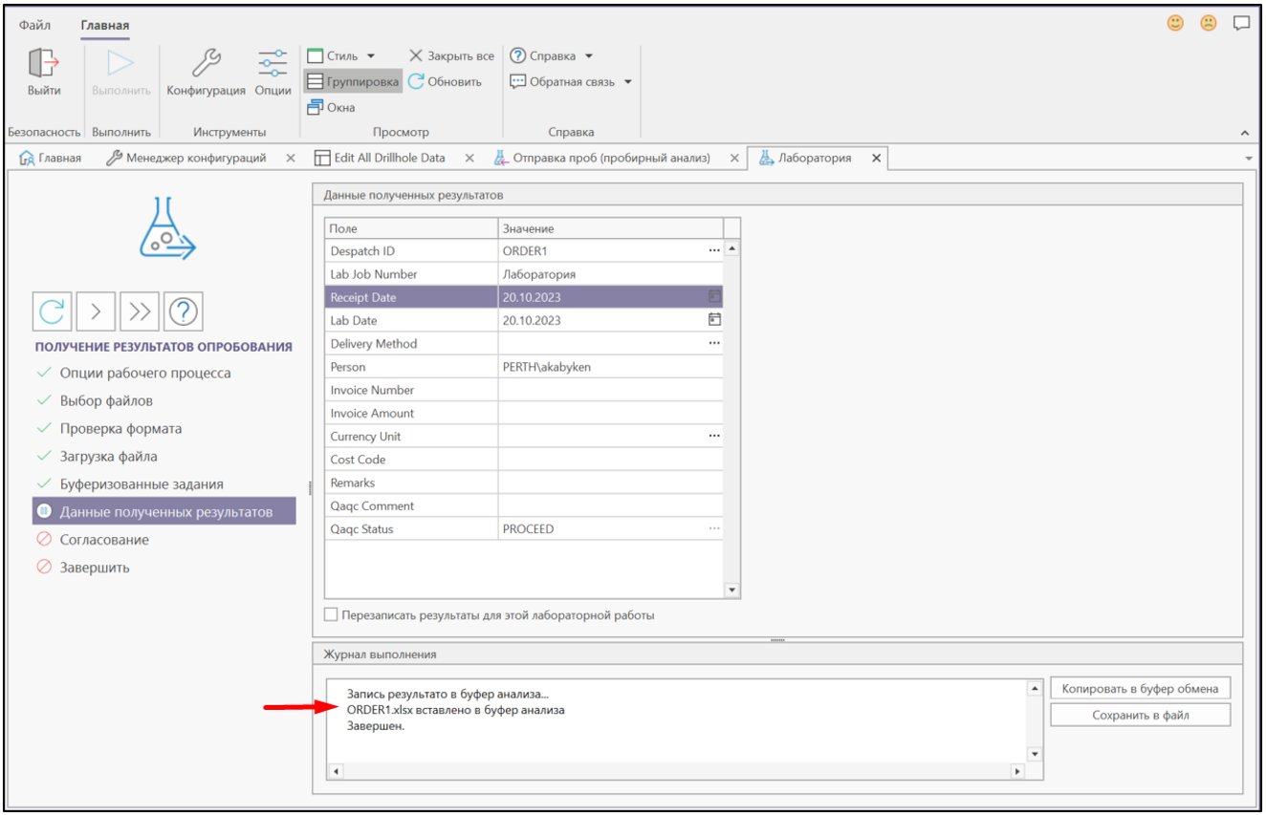The height and width of the screenshot is (815, 1266).
Task: Enable Перезаписать результаты checkbox
Action: tap(332, 615)
